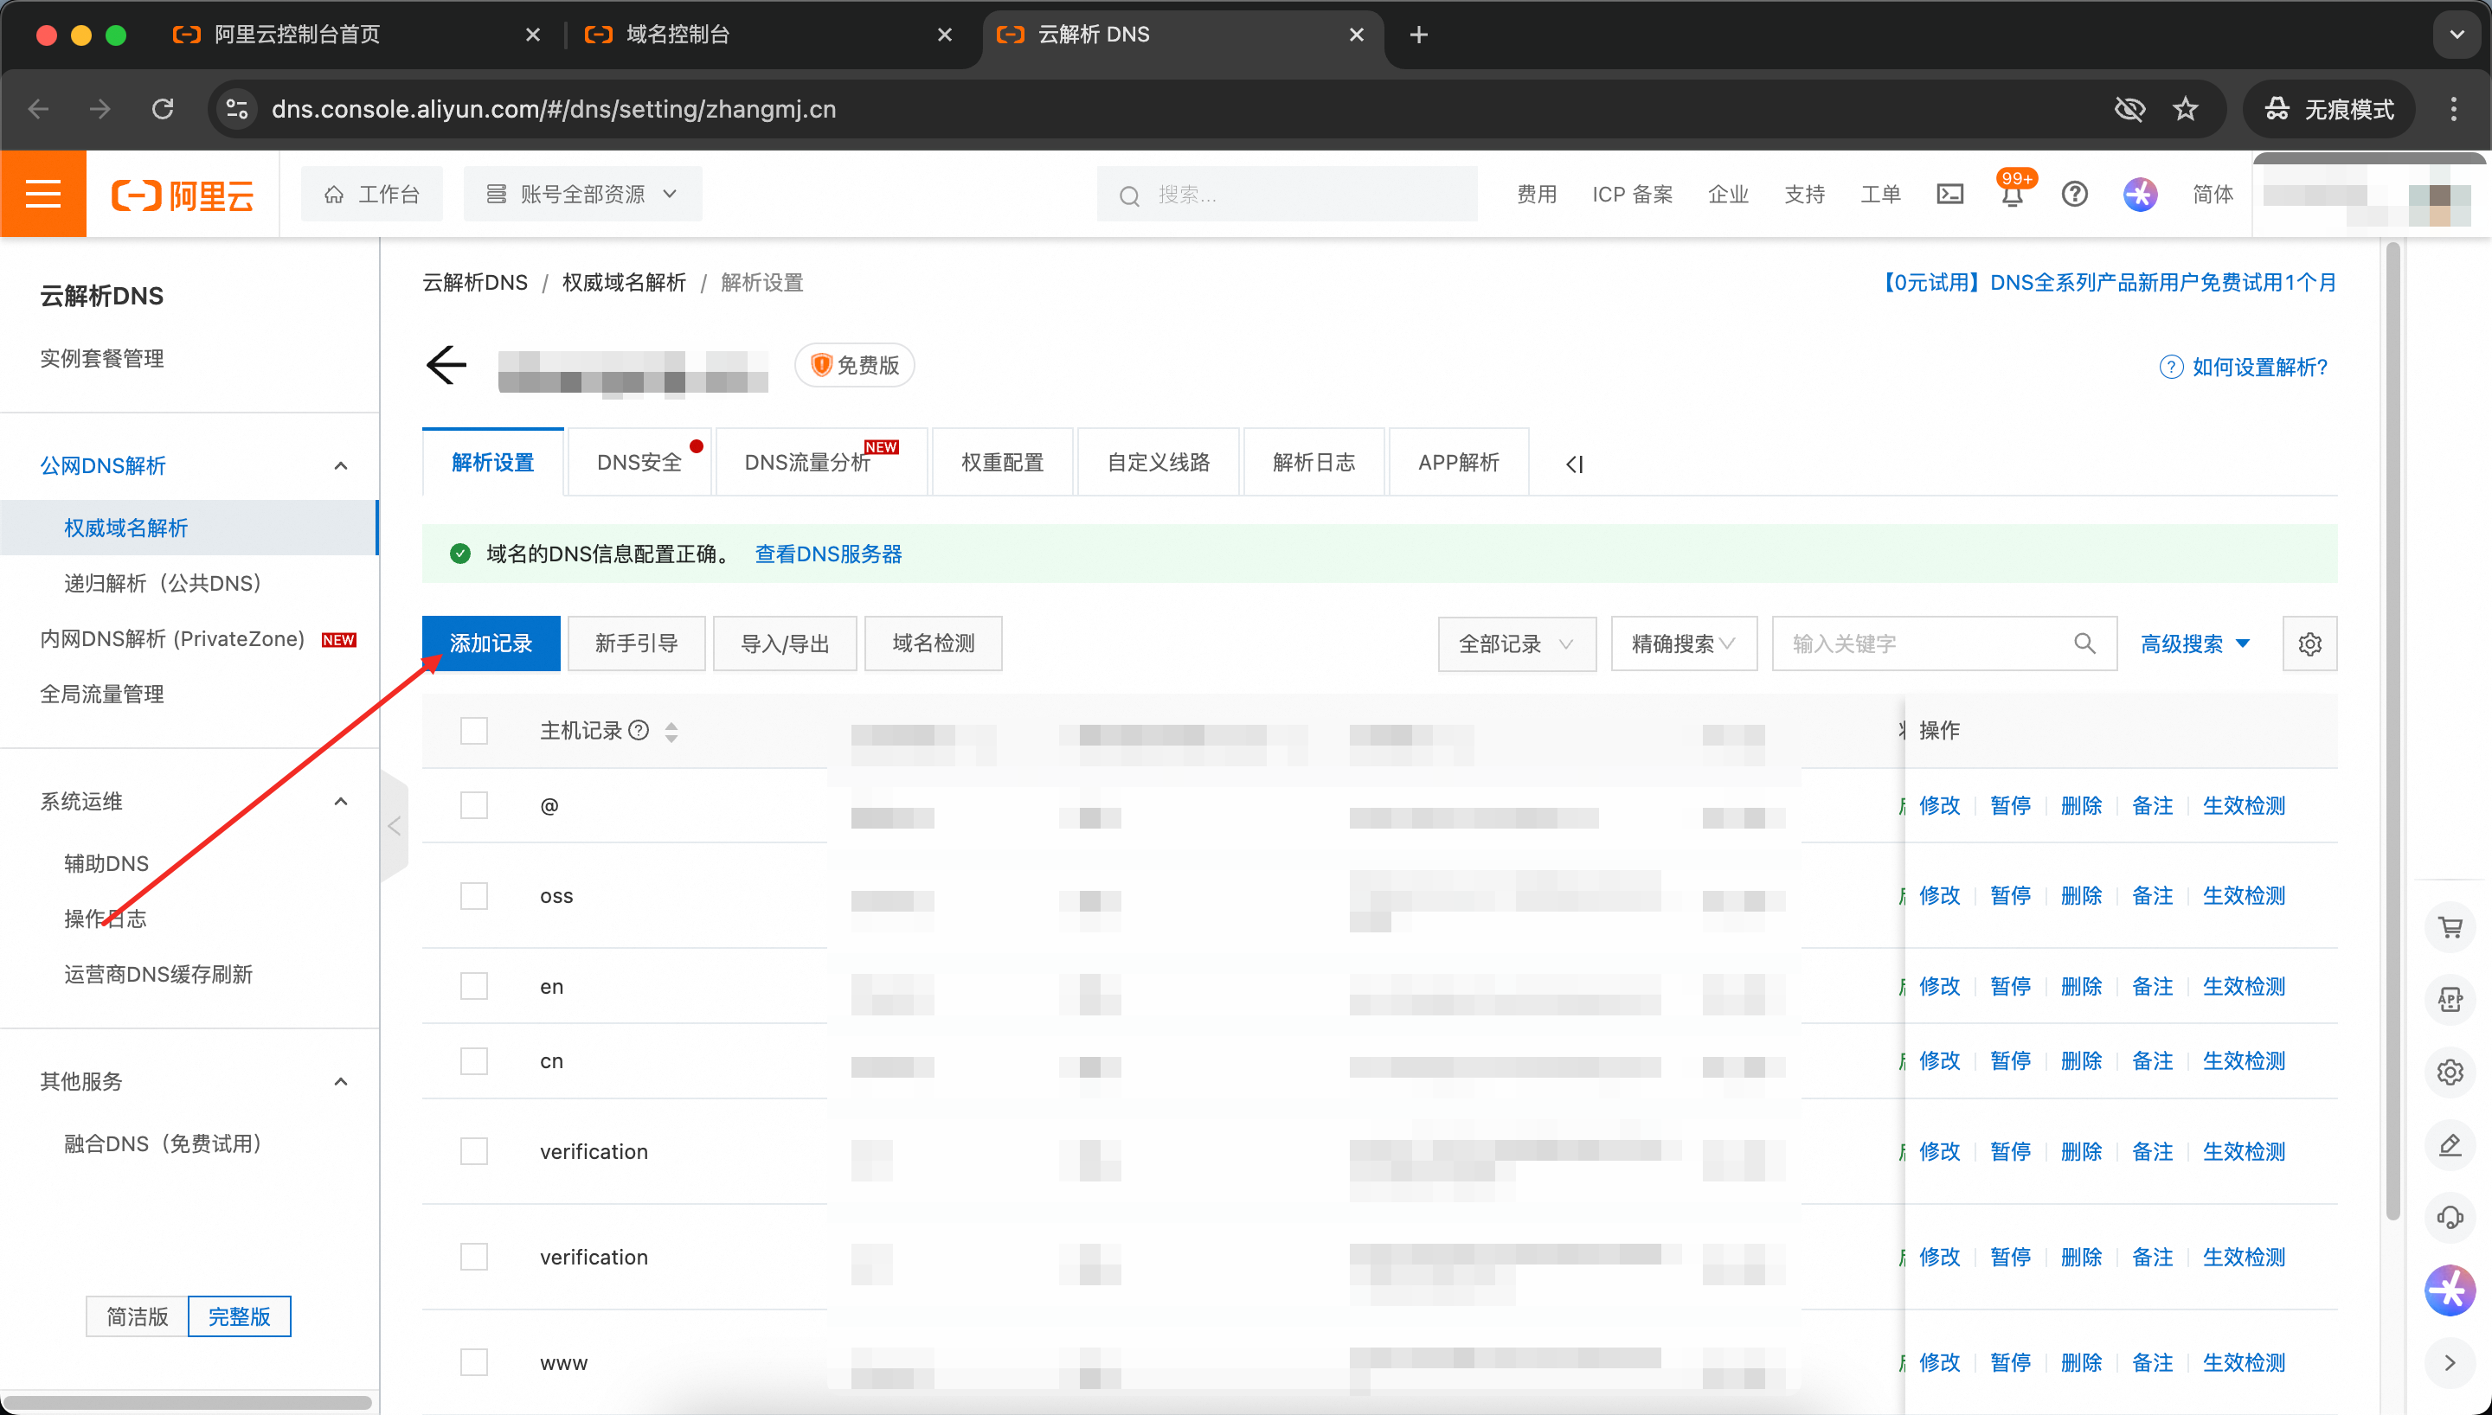Screen dimensions: 2492x1415
Task: Click the 添加记录 button
Action: [x=491, y=643]
